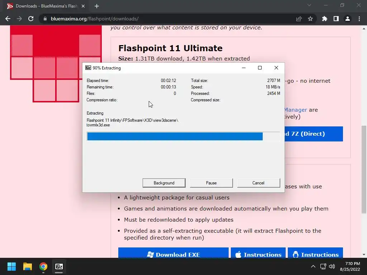This screenshot has width=367, height=275.
Task: Open Chrome three-dot menu
Action: [x=359, y=19]
